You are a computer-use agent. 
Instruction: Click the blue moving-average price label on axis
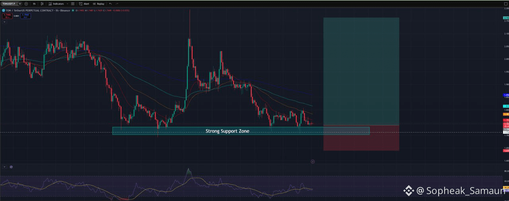506,95
